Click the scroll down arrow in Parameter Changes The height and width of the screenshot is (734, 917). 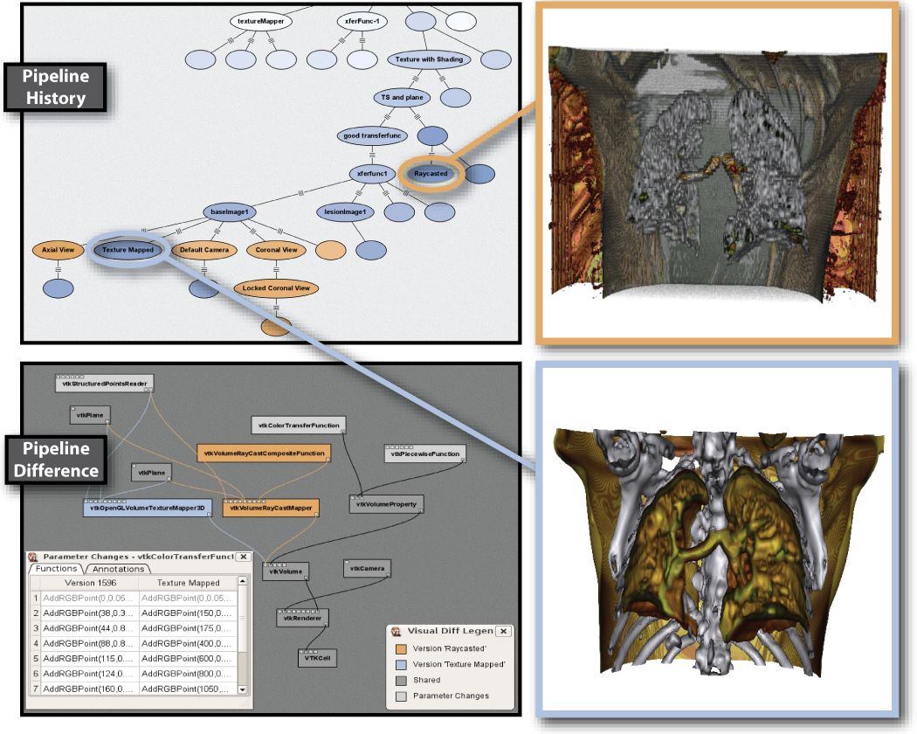coord(243,689)
